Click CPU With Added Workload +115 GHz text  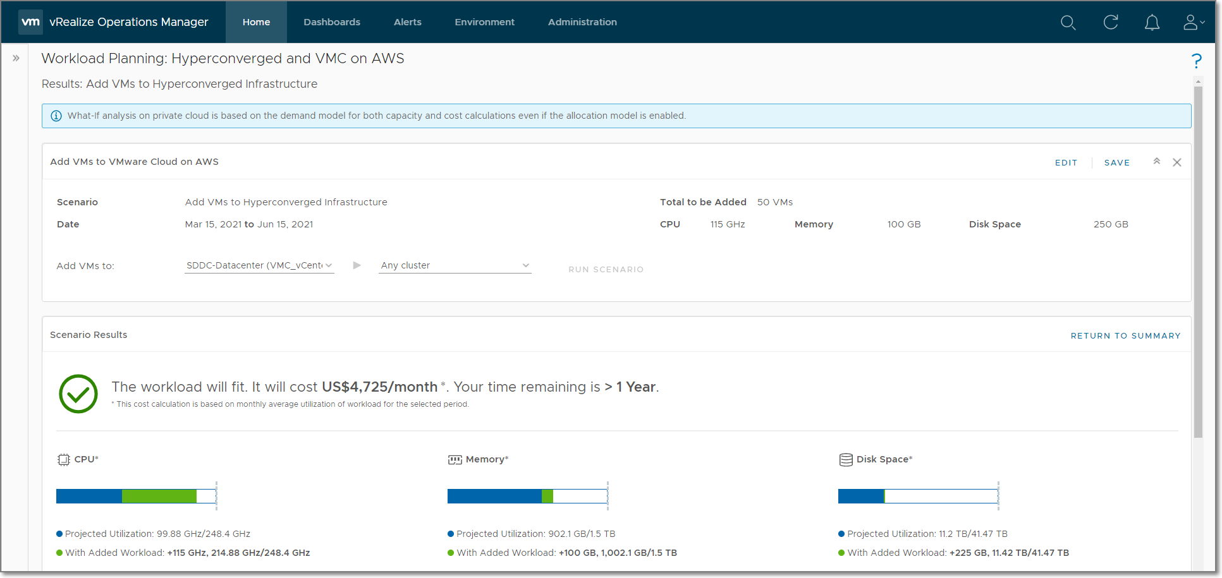pyautogui.click(x=188, y=553)
